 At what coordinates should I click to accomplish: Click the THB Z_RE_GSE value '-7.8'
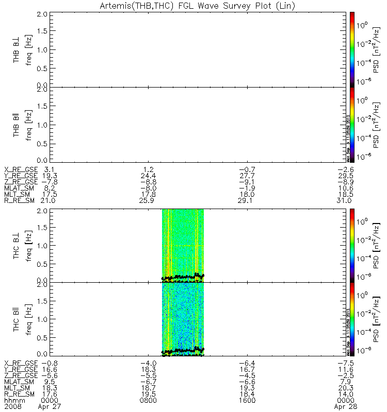coord(50,182)
